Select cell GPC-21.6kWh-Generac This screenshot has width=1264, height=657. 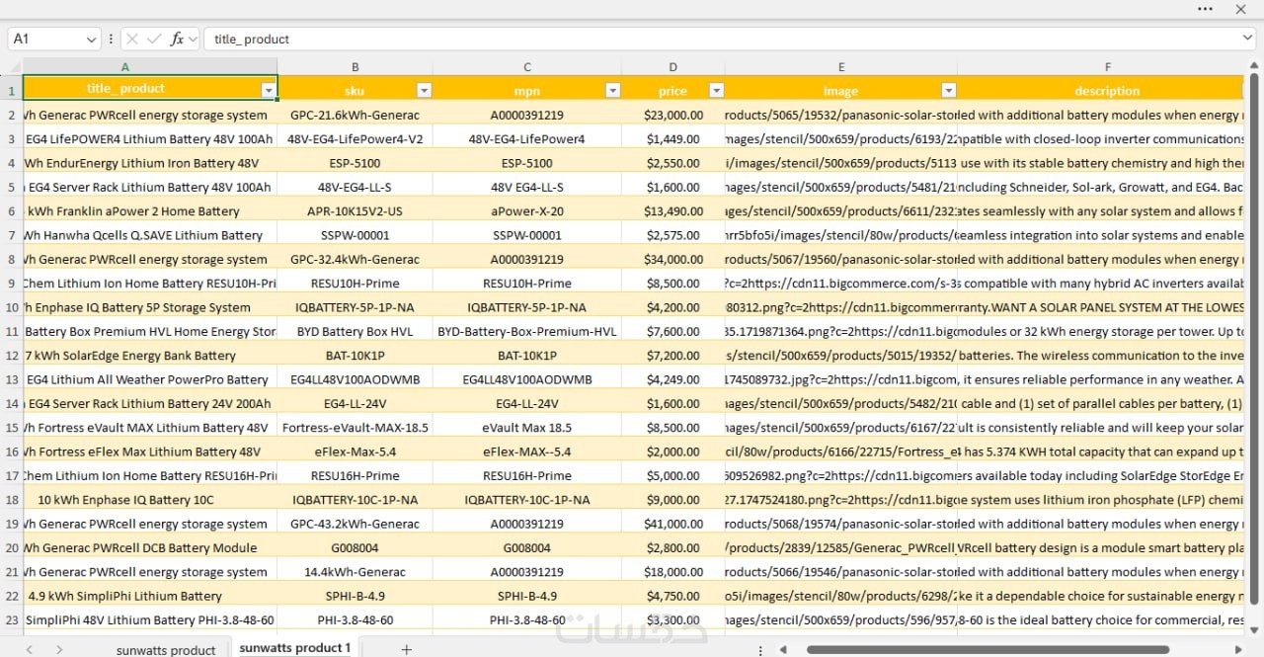click(355, 115)
